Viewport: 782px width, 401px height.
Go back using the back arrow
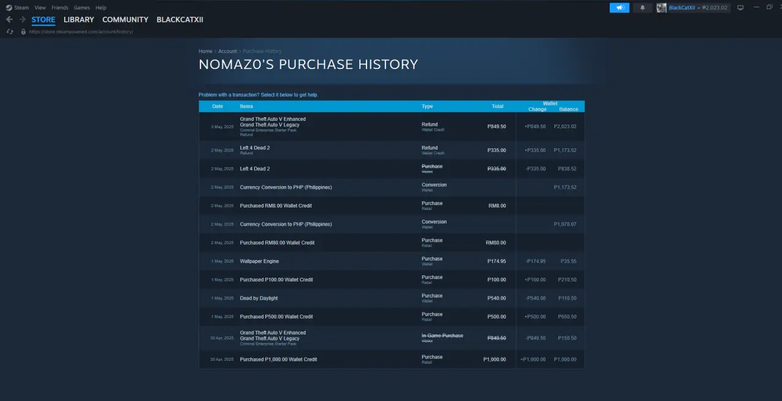[x=9, y=20]
